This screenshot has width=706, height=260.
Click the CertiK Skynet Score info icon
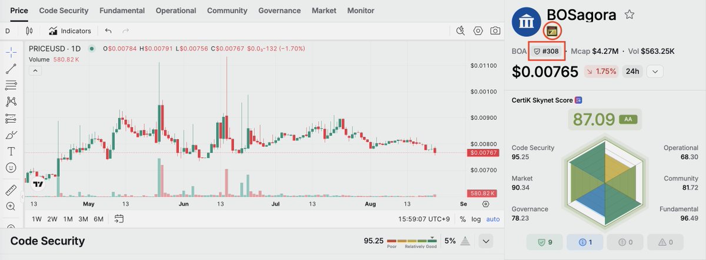[x=578, y=100]
